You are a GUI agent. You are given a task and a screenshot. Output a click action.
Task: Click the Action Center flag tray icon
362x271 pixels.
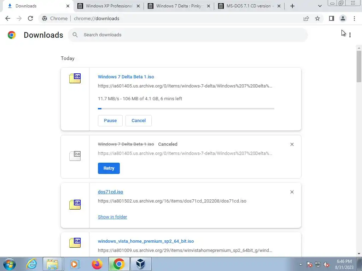click(x=309, y=264)
